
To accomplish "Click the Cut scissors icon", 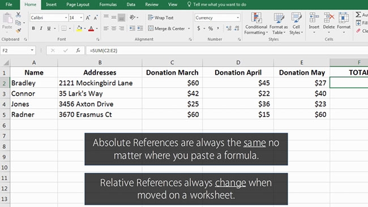I will (18, 15).
